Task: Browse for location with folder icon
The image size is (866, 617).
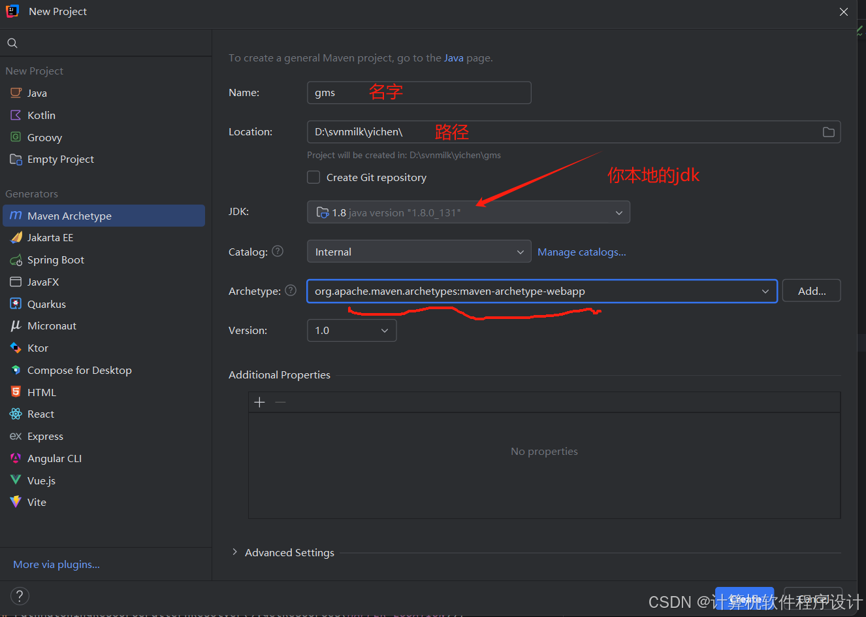Action: coord(829,132)
